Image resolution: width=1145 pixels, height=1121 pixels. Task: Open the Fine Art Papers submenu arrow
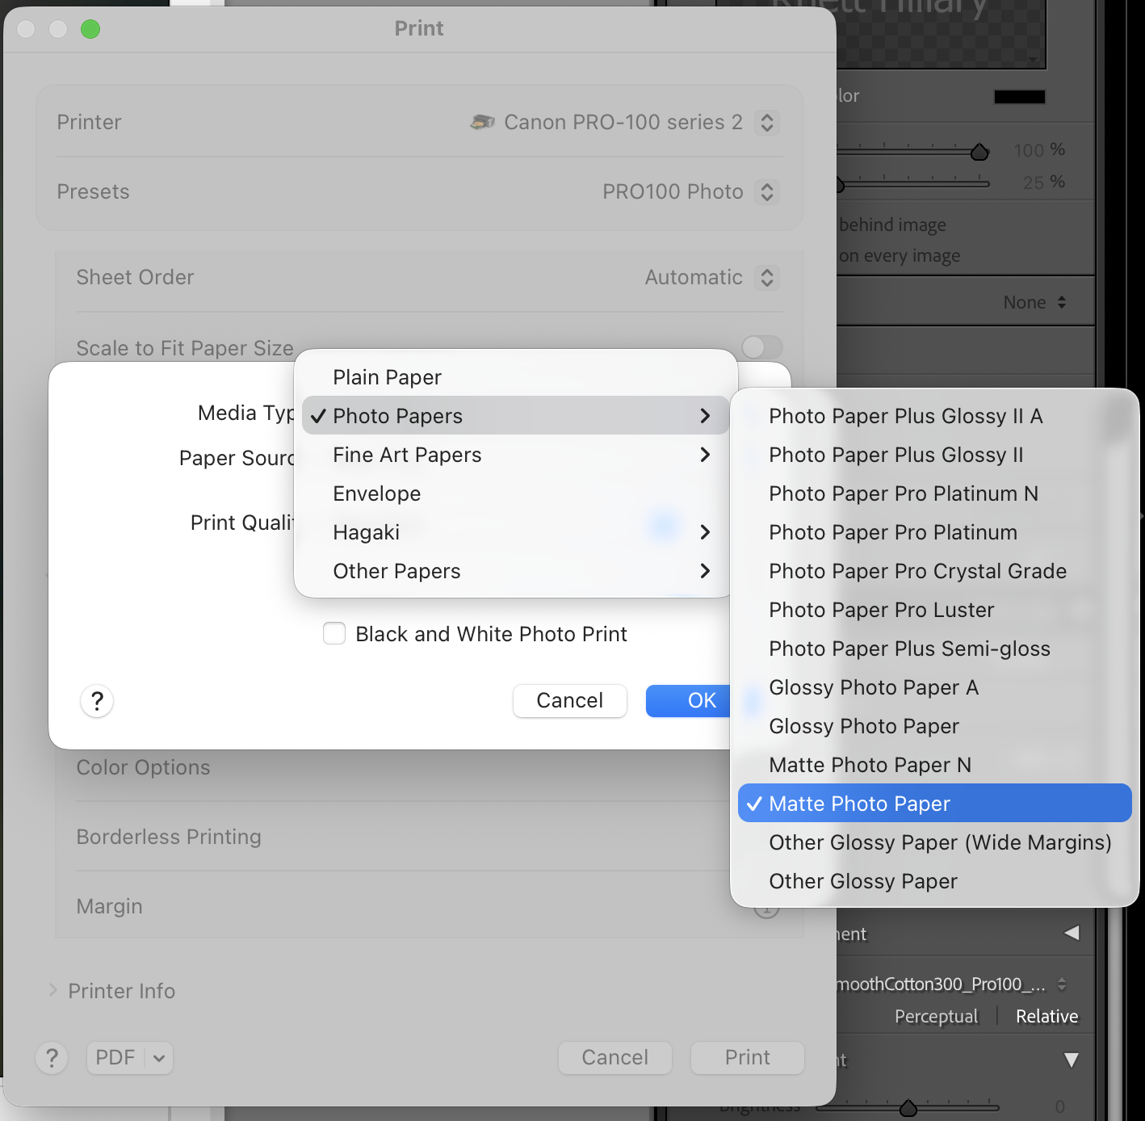(705, 455)
